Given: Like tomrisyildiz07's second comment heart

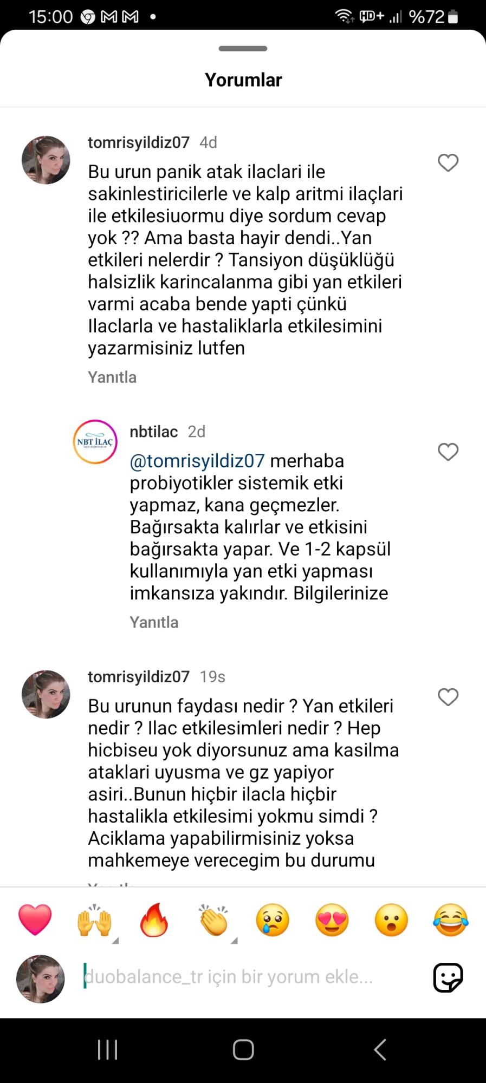Looking at the screenshot, I should click(x=448, y=697).
